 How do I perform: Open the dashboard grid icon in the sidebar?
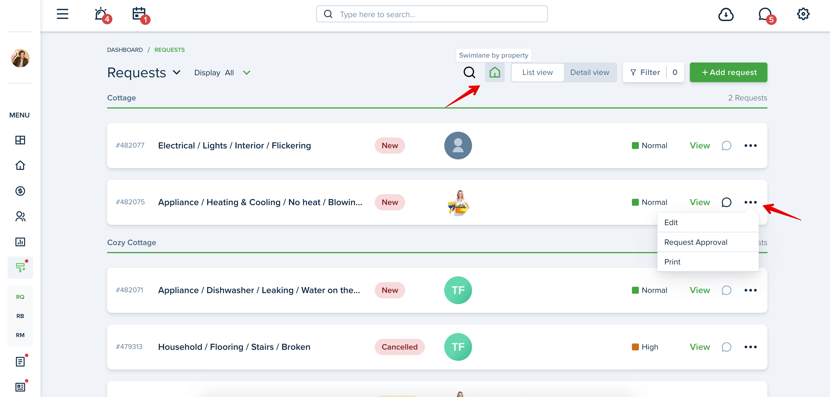(20, 140)
